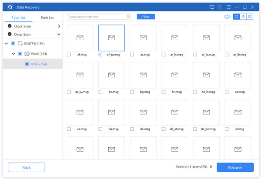262x180 pixels.
Task: Collapse the E:(NTFS) tree node
Action: (7, 43)
